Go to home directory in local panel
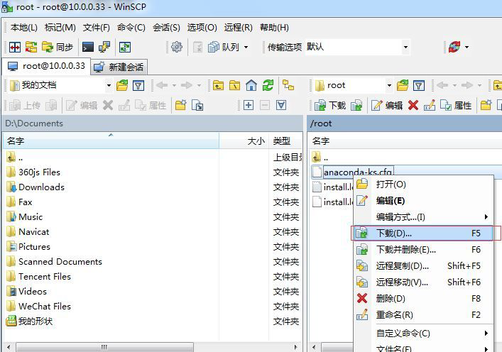The image size is (502, 352). (251, 85)
